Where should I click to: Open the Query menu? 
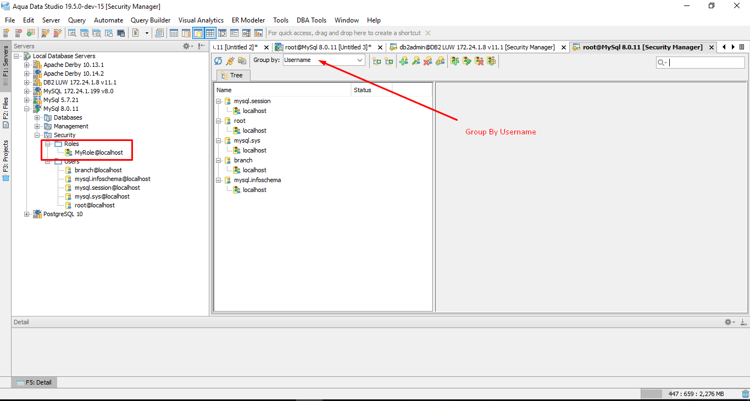[x=77, y=20]
